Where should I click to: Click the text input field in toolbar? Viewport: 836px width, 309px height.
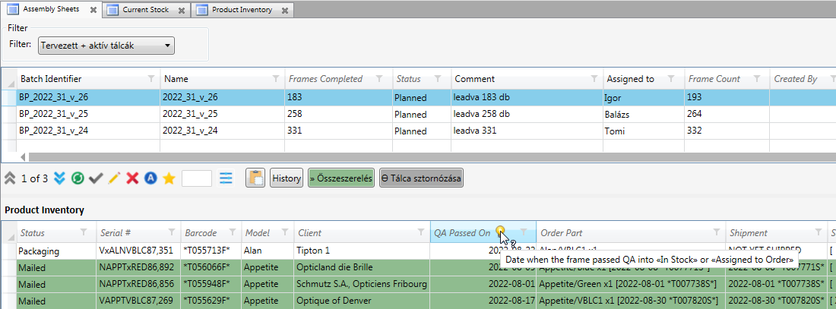click(x=197, y=178)
